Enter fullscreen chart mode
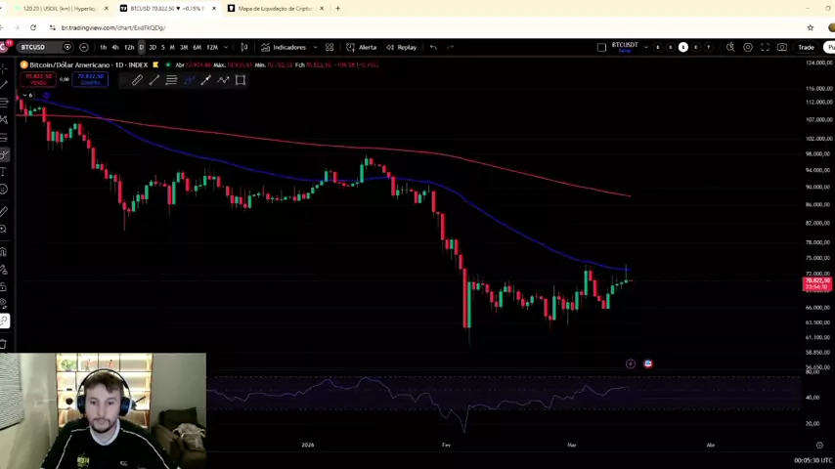This screenshot has width=835, height=469. coord(765,47)
